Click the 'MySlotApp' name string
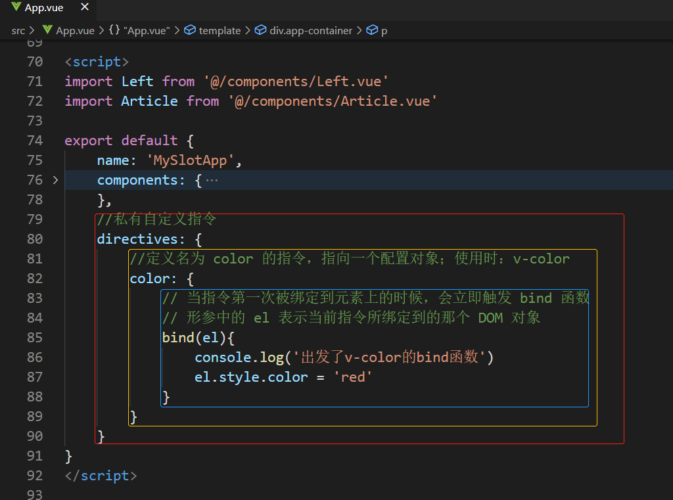The image size is (673, 500). 190,160
